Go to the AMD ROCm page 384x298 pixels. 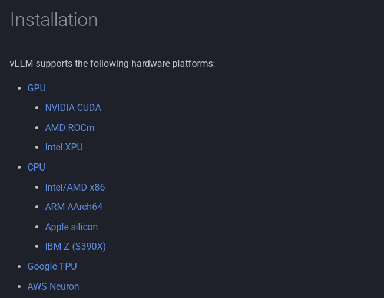(69, 127)
